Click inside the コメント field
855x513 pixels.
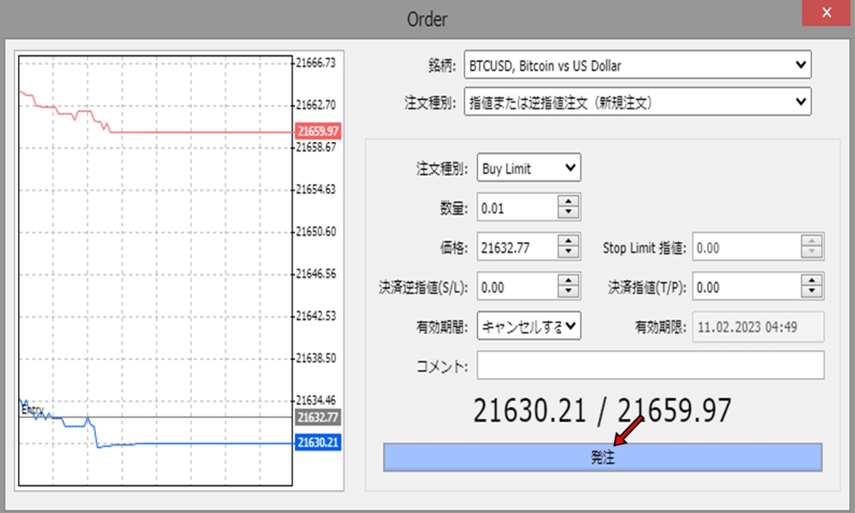pyautogui.click(x=650, y=363)
